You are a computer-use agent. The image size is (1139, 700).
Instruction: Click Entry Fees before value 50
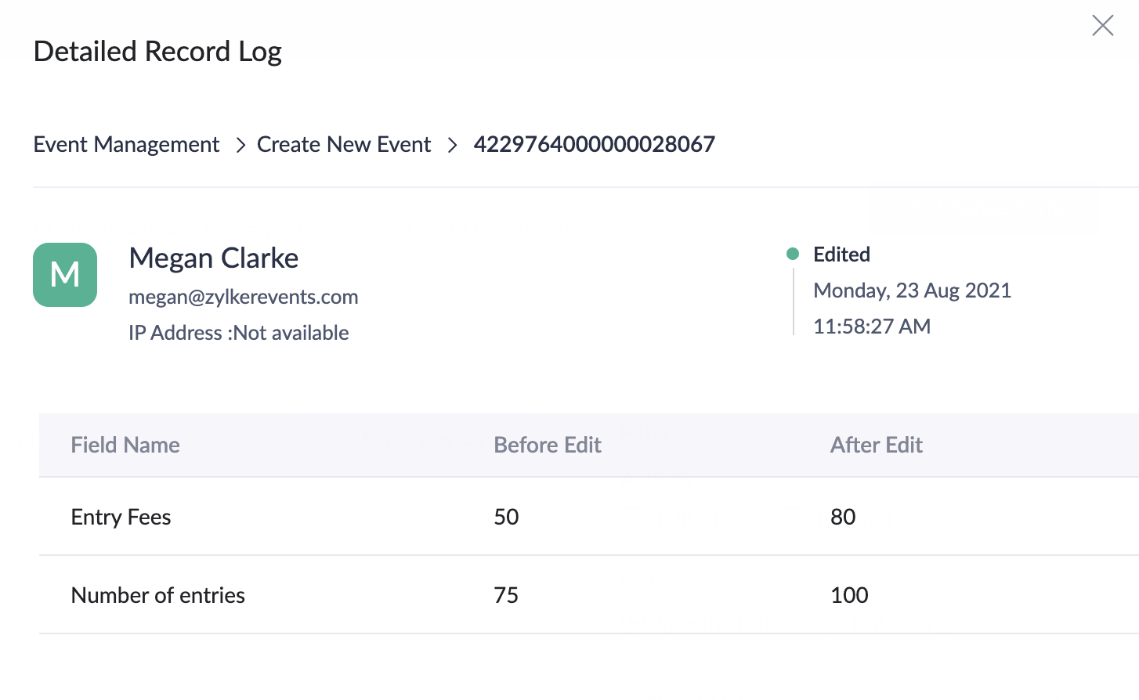click(x=506, y=517)
